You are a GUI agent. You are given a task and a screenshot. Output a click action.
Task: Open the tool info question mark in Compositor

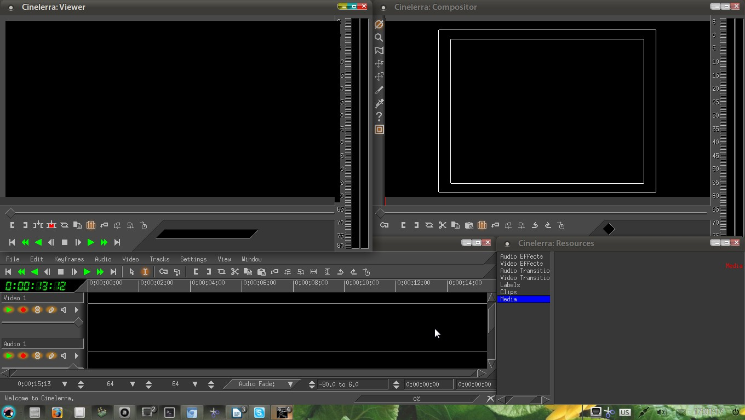click(x=379, y=116)
